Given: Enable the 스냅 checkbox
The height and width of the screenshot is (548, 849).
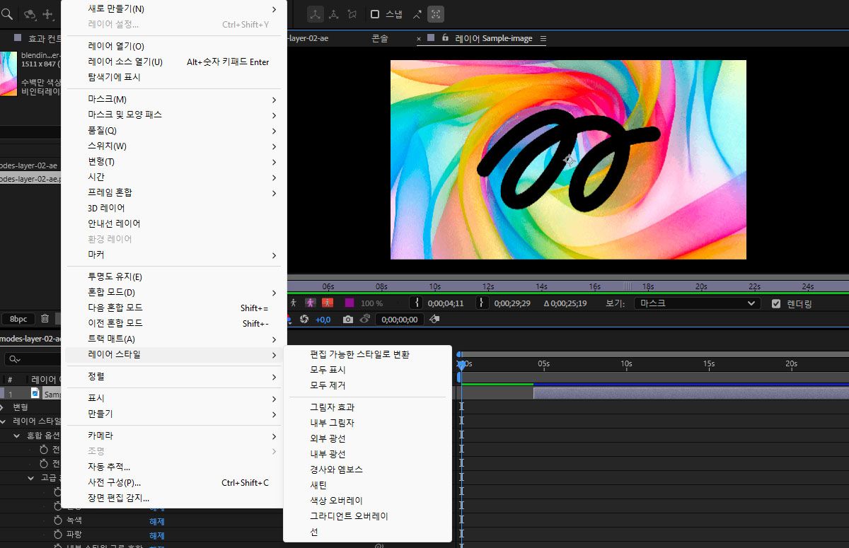Looking at the screenshot, I should coord(375,14).
